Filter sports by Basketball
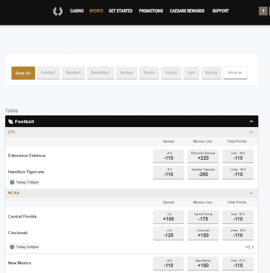 [100, 73]
